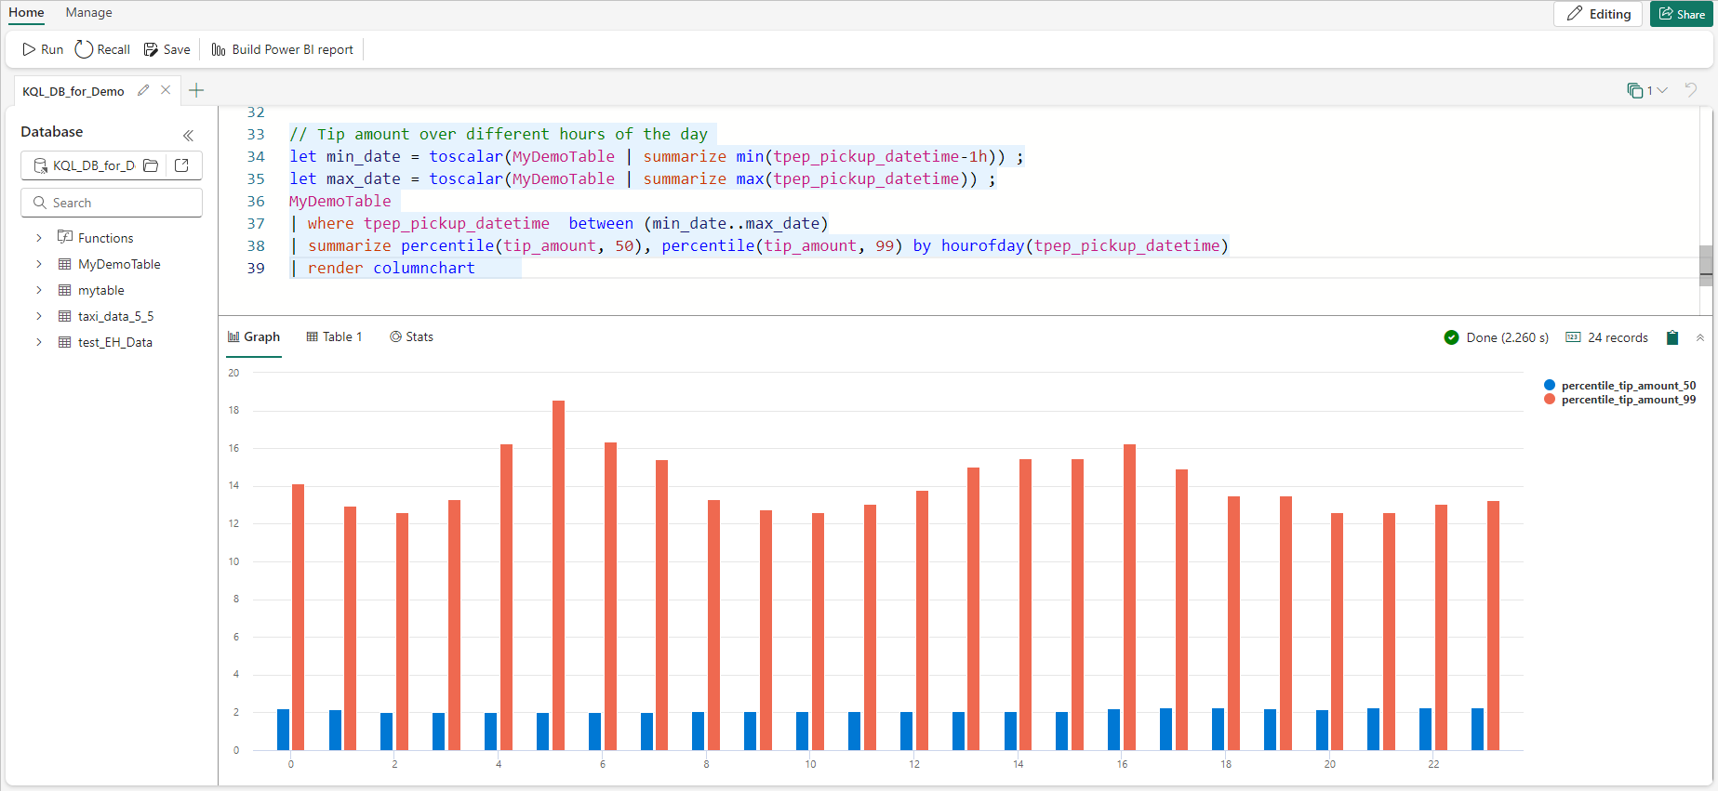Click the database folder icon
Screen dimensions: 1718x791
[x=151, y=165]
